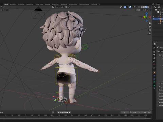Switch to Sculpting workspace tab

coord(21,4)
